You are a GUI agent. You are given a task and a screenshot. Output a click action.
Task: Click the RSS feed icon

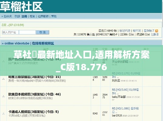click(x=157, y=31)
